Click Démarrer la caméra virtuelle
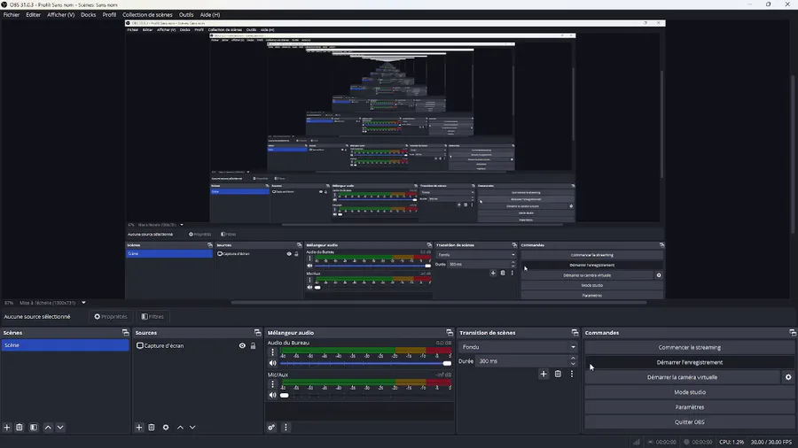 682,377
